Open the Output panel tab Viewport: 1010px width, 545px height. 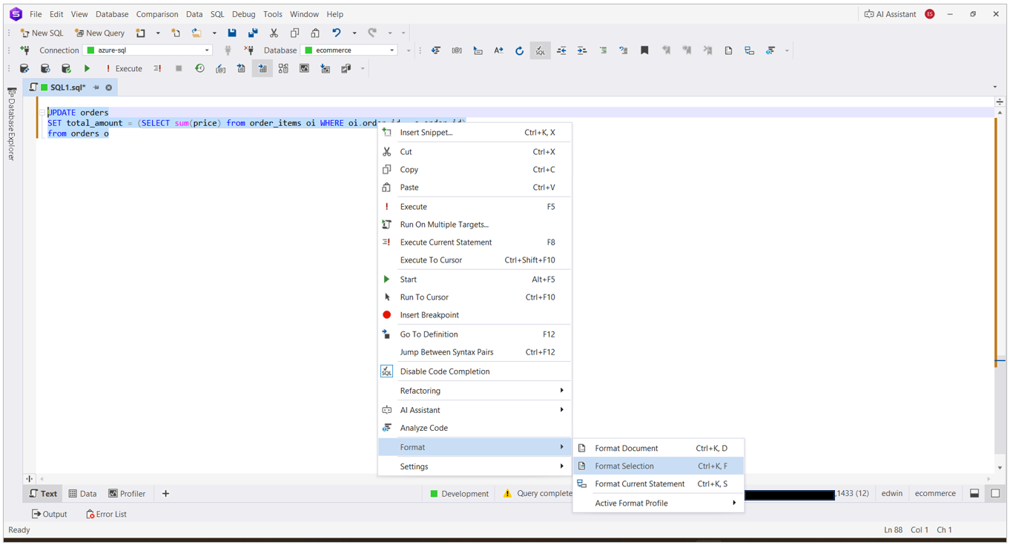pyautogui.click(x=50, y=514)
